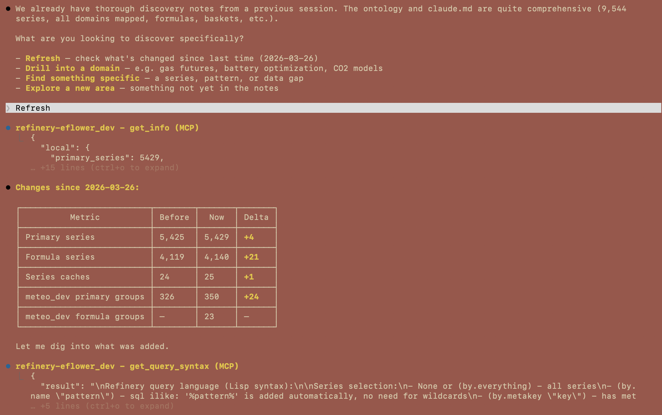662x415 pixels.
Task: Click the bullet icon beside the discovery notes message
Action: click(7, 8)
